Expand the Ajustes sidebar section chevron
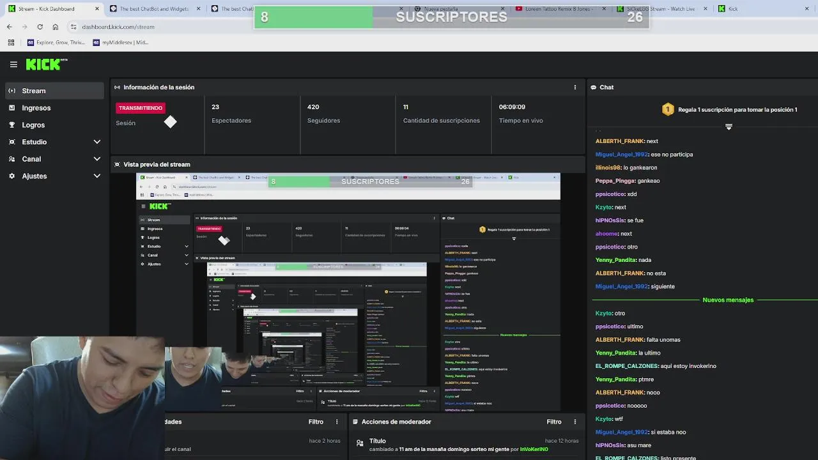This screenshot has width=818, height=460. click(x=97, y=176)
